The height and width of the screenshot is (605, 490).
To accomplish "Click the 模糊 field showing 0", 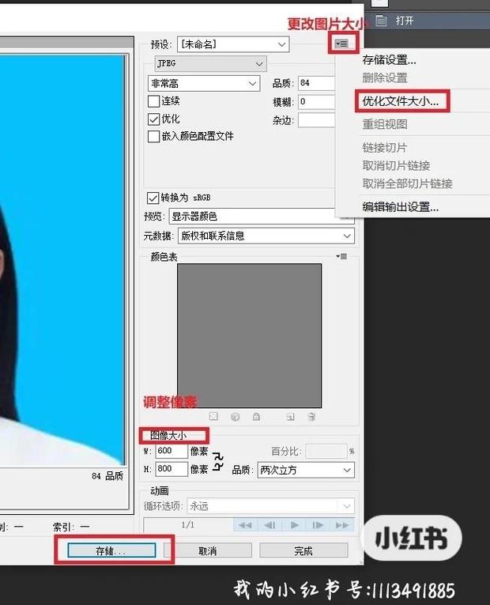I will 317,102.
